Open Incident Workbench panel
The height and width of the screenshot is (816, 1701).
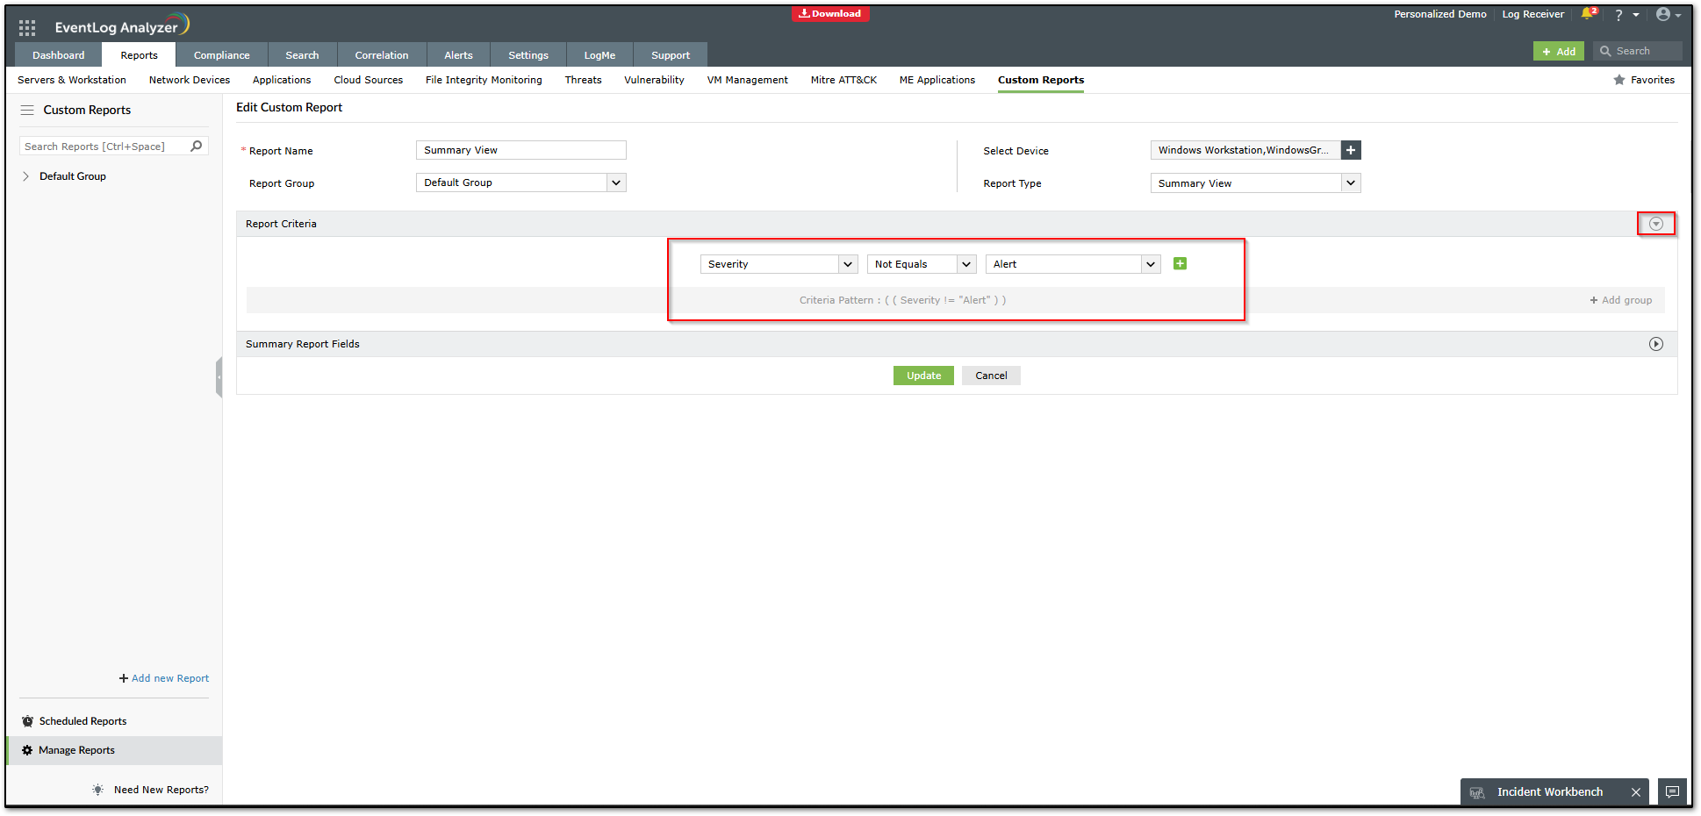pyautogui.click(x=1550, y=791)
